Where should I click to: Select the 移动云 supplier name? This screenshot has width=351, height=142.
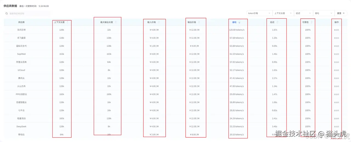coord(21,135)
